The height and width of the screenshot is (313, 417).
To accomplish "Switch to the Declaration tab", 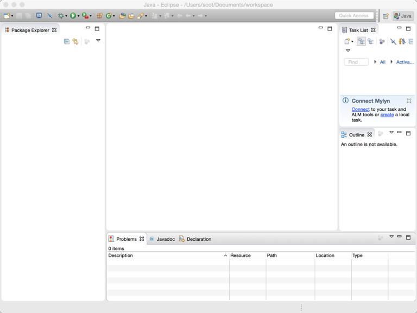I will 195,239.
